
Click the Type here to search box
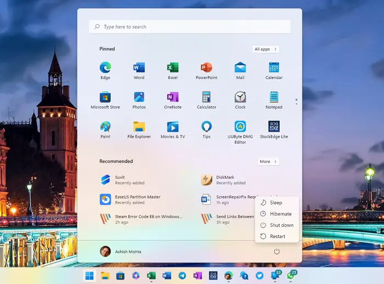[190, 27]
